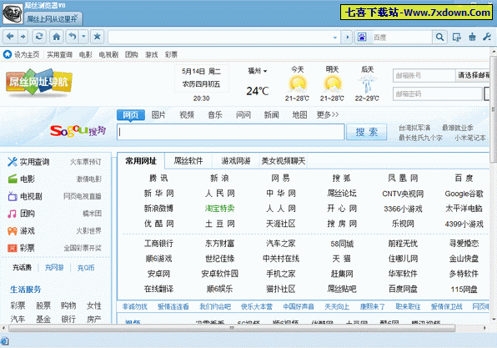Click the status bar browser icon
Screen dimensions: 497x348
[x=4, y=341]
